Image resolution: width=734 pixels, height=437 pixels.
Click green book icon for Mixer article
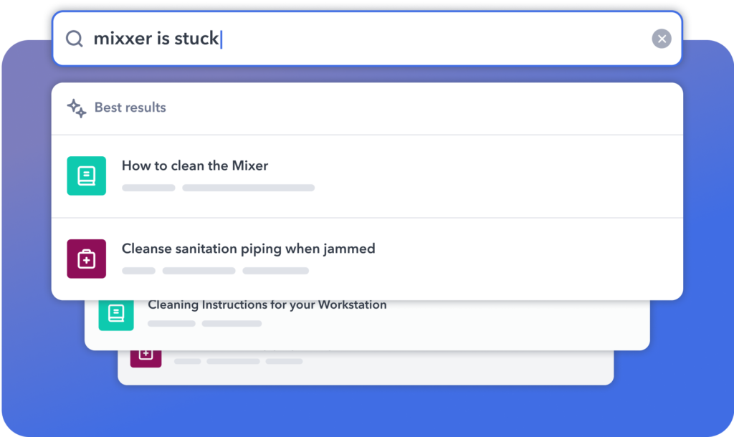tap(86, 176)
